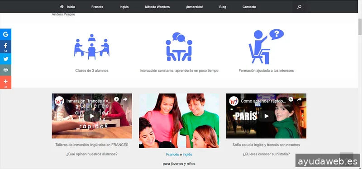Click 'Sofía estudia inglés y francés con nosotros'
This screenshot has height=169, width=362.
tap(266, 145)
